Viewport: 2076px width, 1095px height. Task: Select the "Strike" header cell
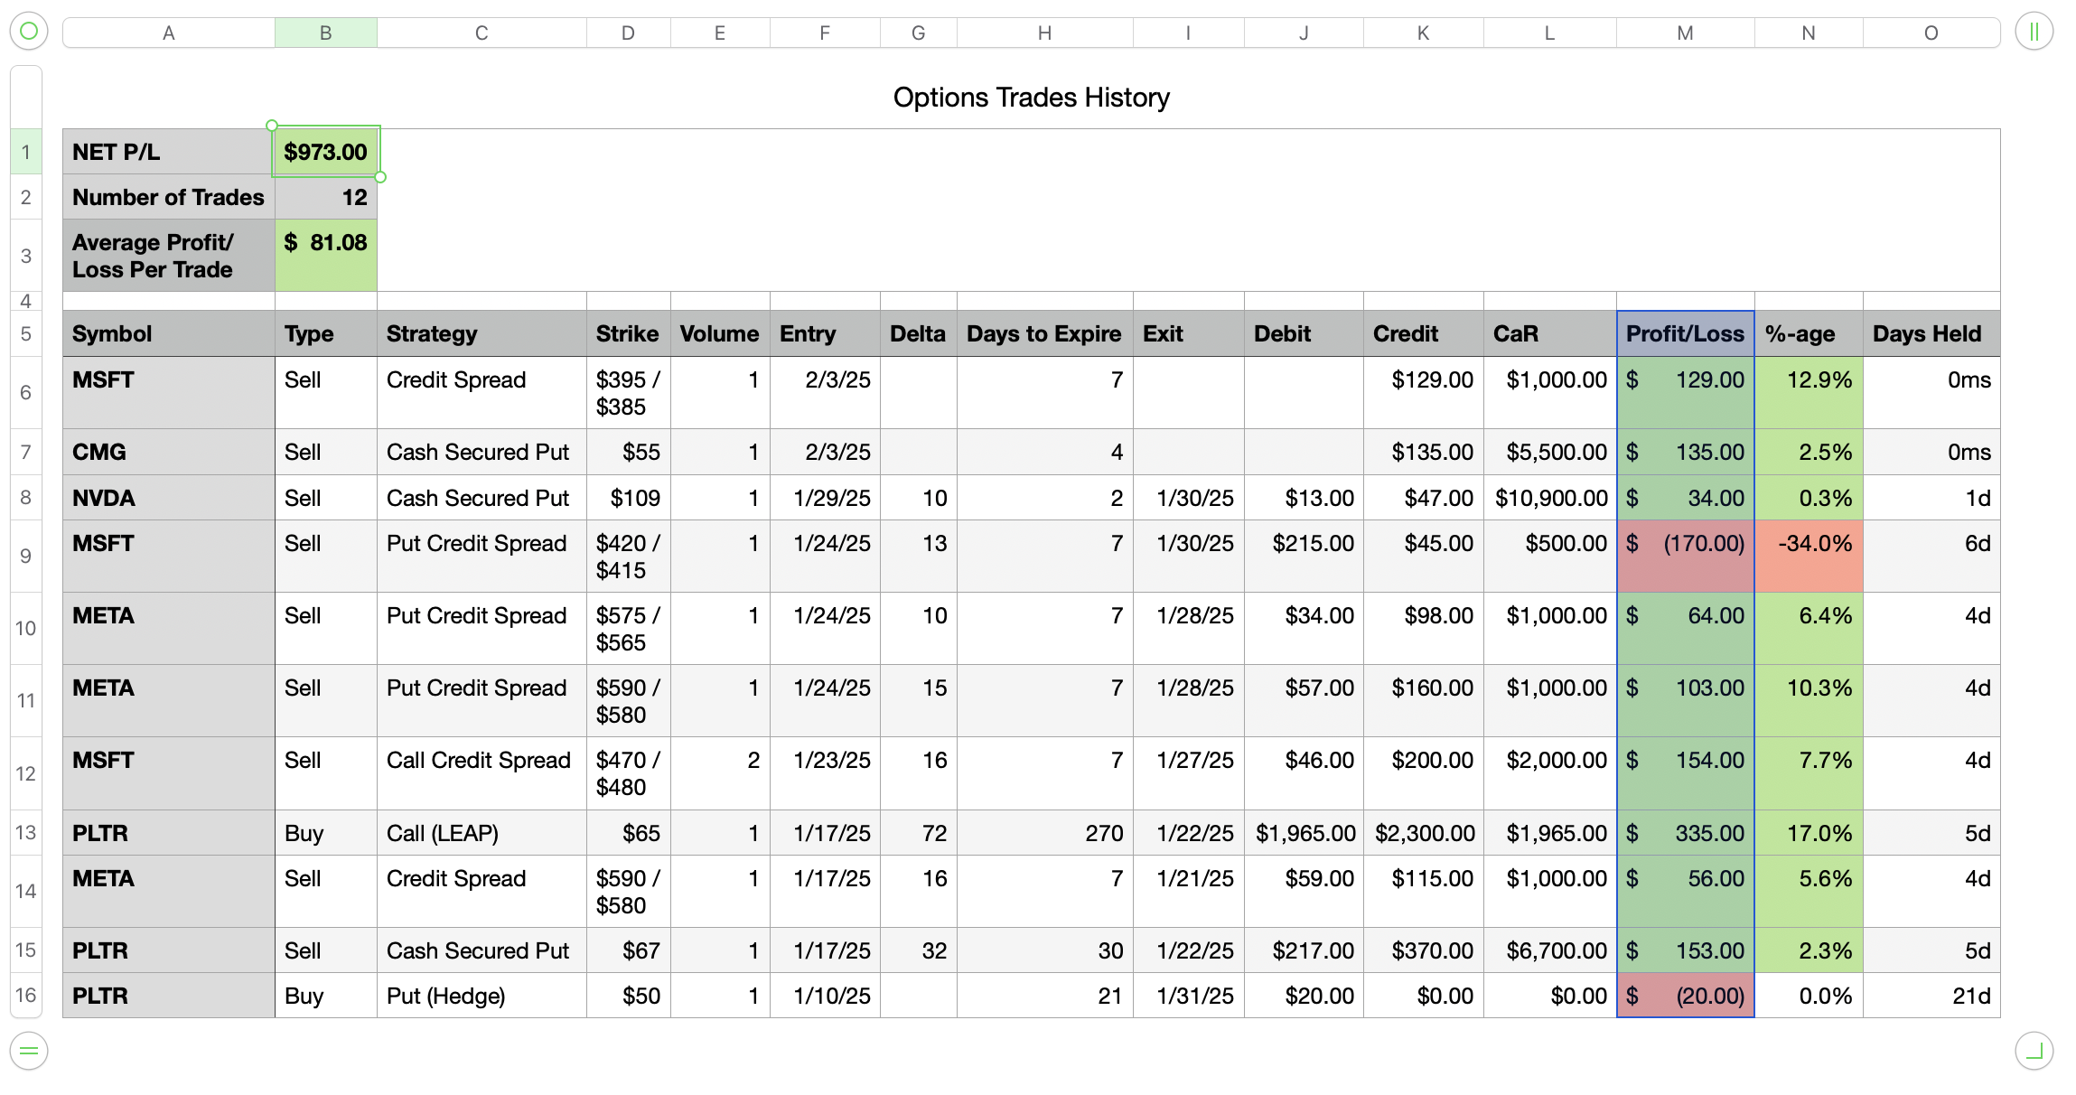point(629,333)
